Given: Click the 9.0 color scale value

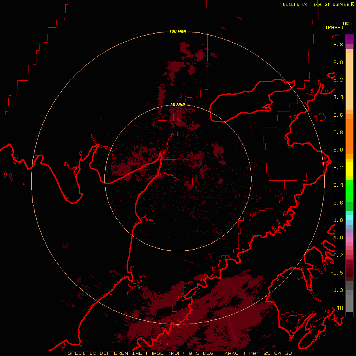Looking at the screenshot, I should [338, 62].
